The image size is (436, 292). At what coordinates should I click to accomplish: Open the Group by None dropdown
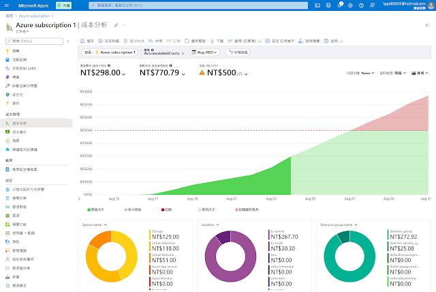360,73
